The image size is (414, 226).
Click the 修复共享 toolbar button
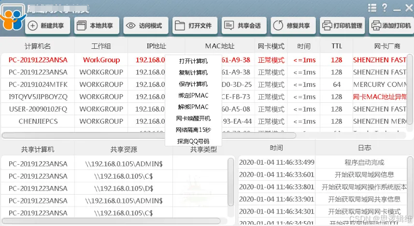(293, 26)
